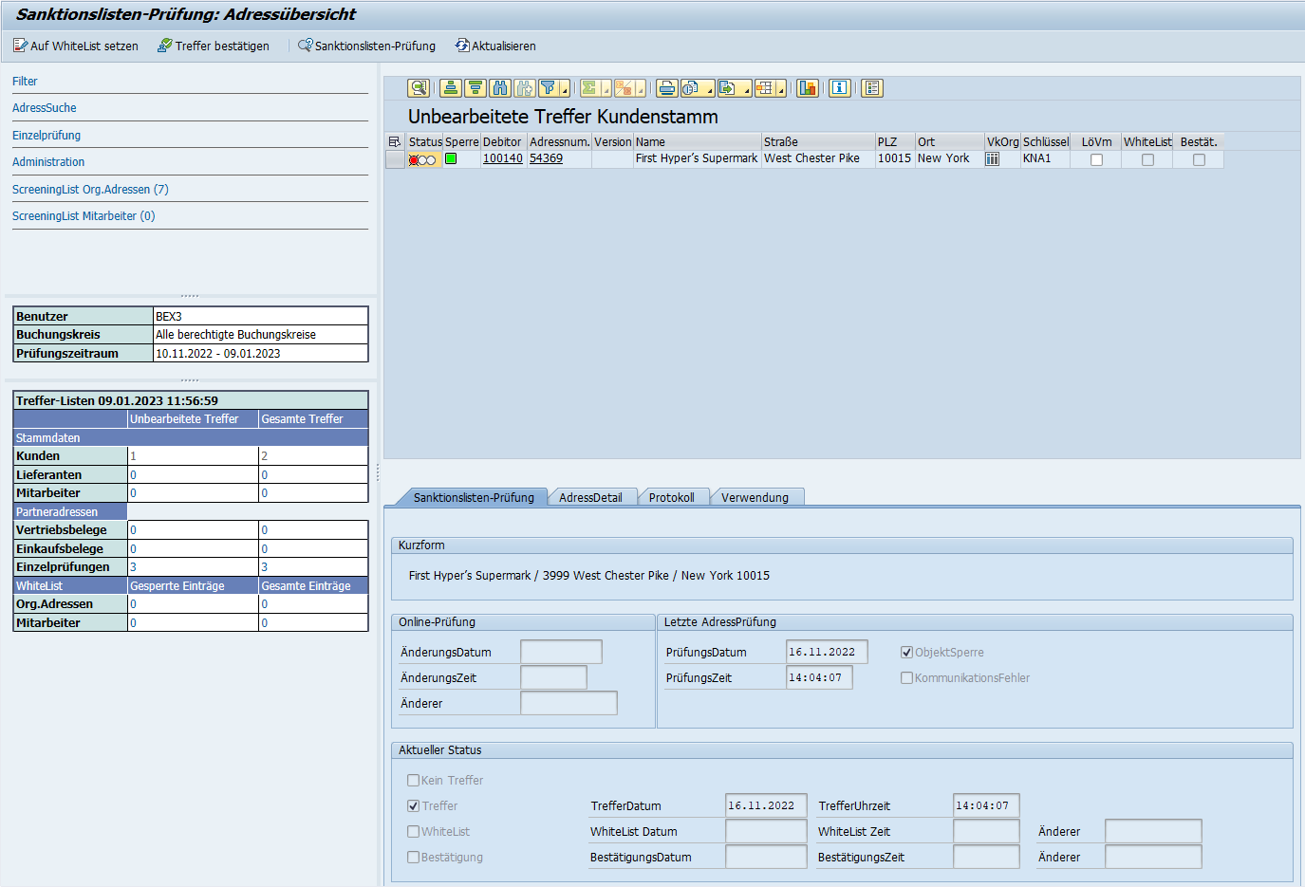Sort ascending using the toolbar icon
This screenshot has height=887, width=1305.
tap(451, 88)
